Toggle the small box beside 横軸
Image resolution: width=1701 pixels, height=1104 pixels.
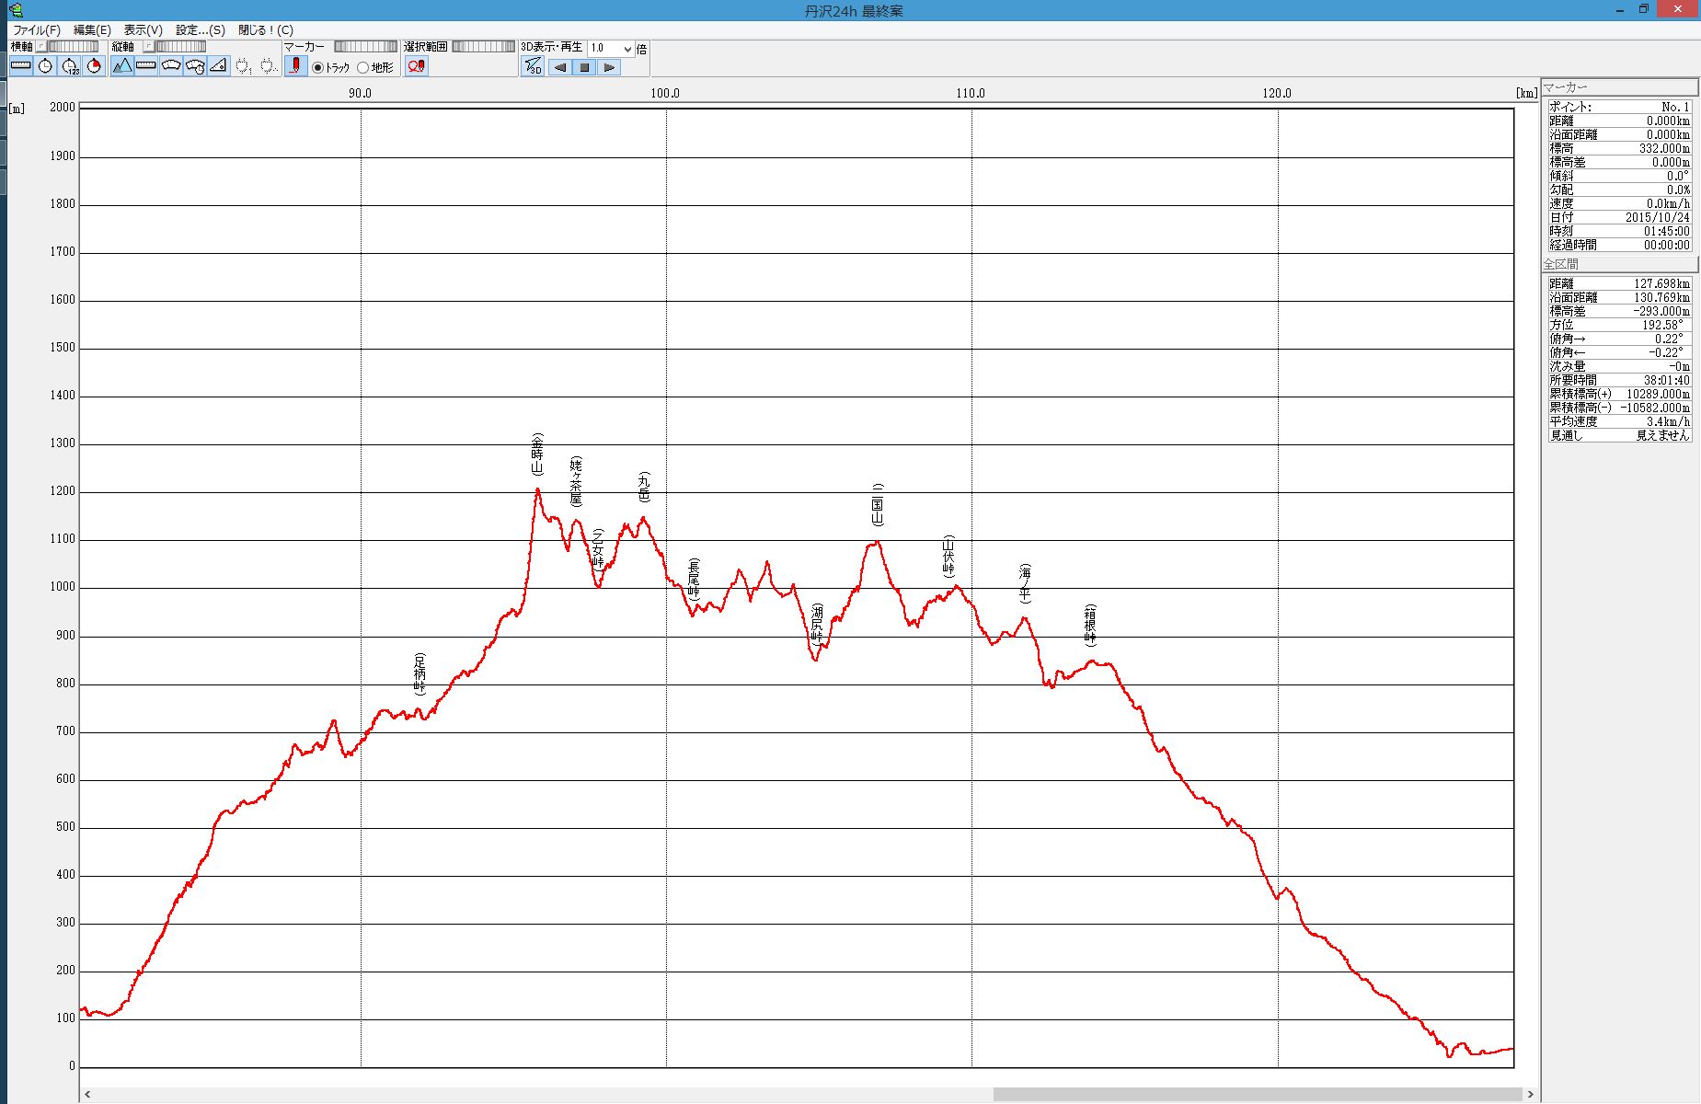[41, 46]
